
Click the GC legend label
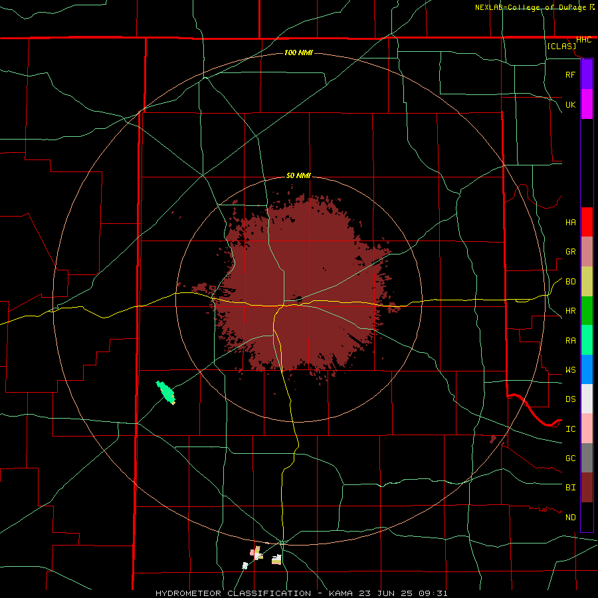tap(570, 458)
